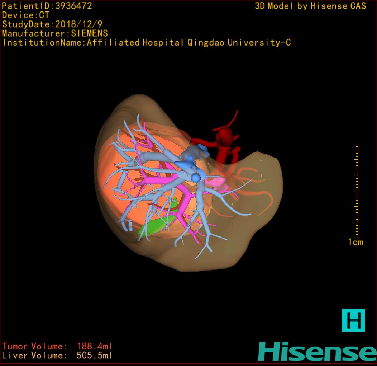The image size is (377, 366).
Task: Select the round blue vessel node
Action: coord(196,177)
